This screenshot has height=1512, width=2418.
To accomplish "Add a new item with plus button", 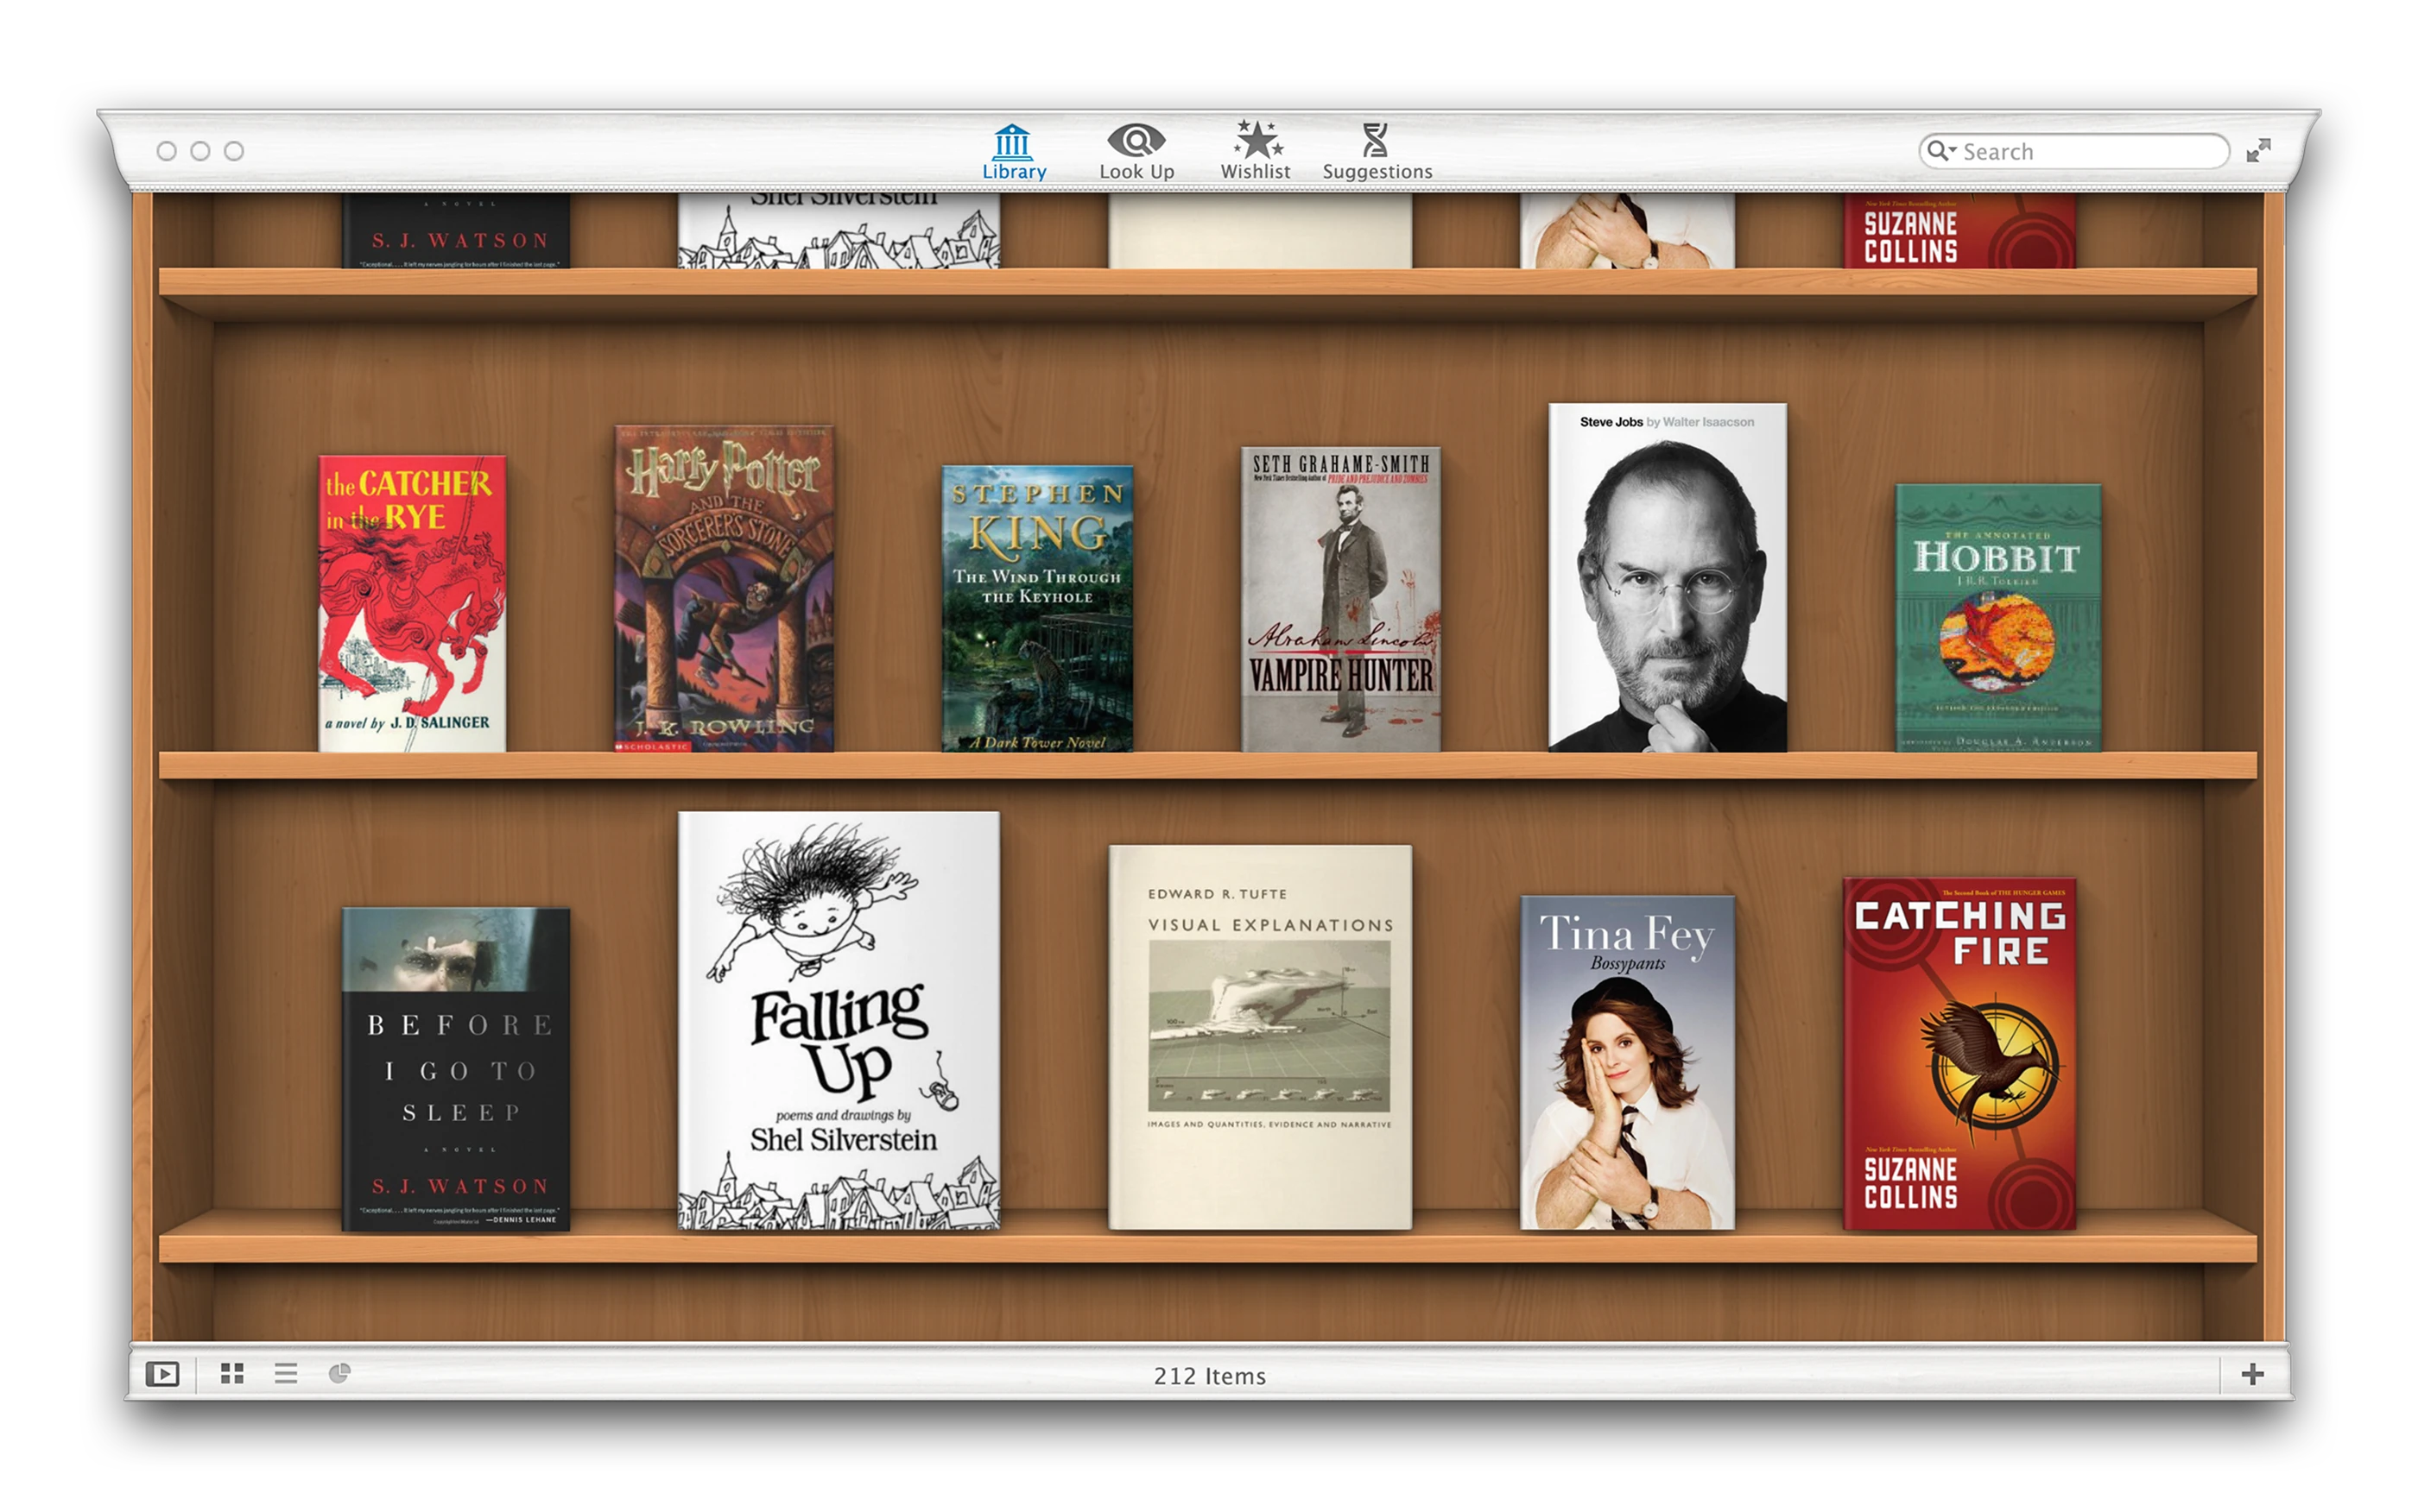I will [2252, 1374].
